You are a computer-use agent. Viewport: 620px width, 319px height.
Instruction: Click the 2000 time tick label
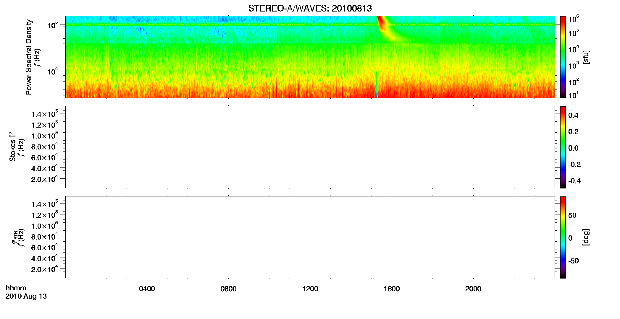473,289
